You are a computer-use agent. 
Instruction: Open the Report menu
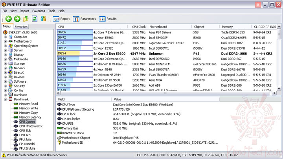click(24, 11)
